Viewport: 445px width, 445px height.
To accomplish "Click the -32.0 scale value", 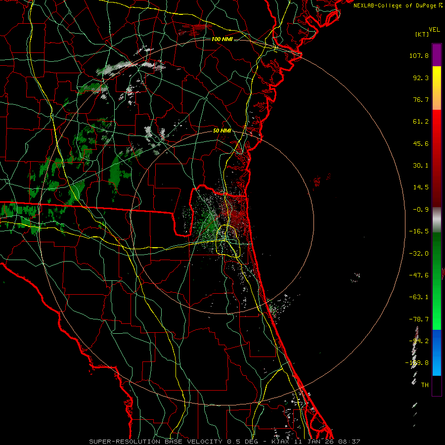I will point(419,254).
